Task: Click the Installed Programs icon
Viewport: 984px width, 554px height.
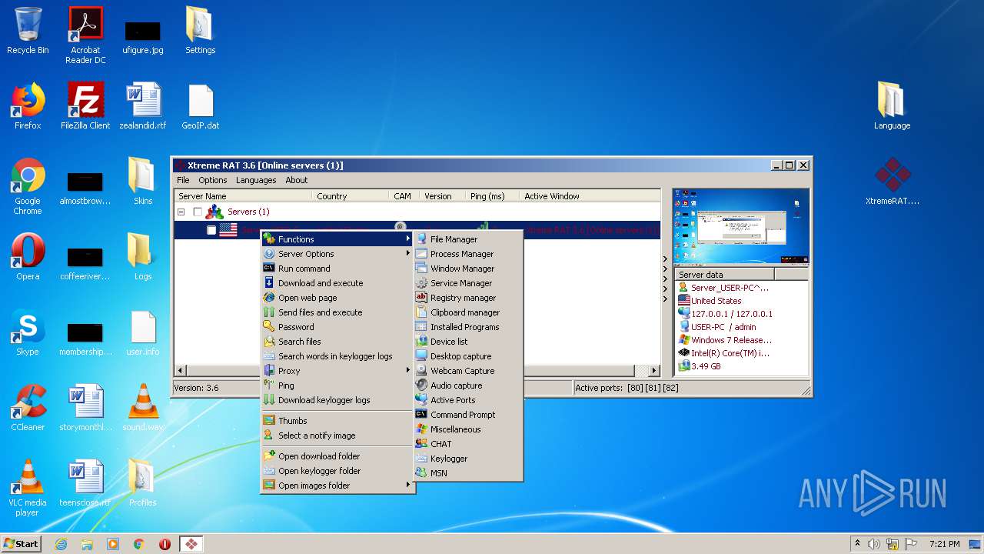Action: [x=421, y=327]
